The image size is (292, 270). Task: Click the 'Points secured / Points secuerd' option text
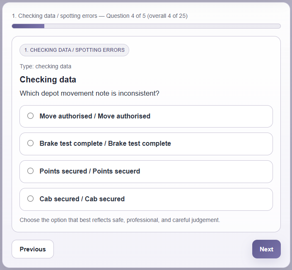pyautogui.click(x=90, y=171)
